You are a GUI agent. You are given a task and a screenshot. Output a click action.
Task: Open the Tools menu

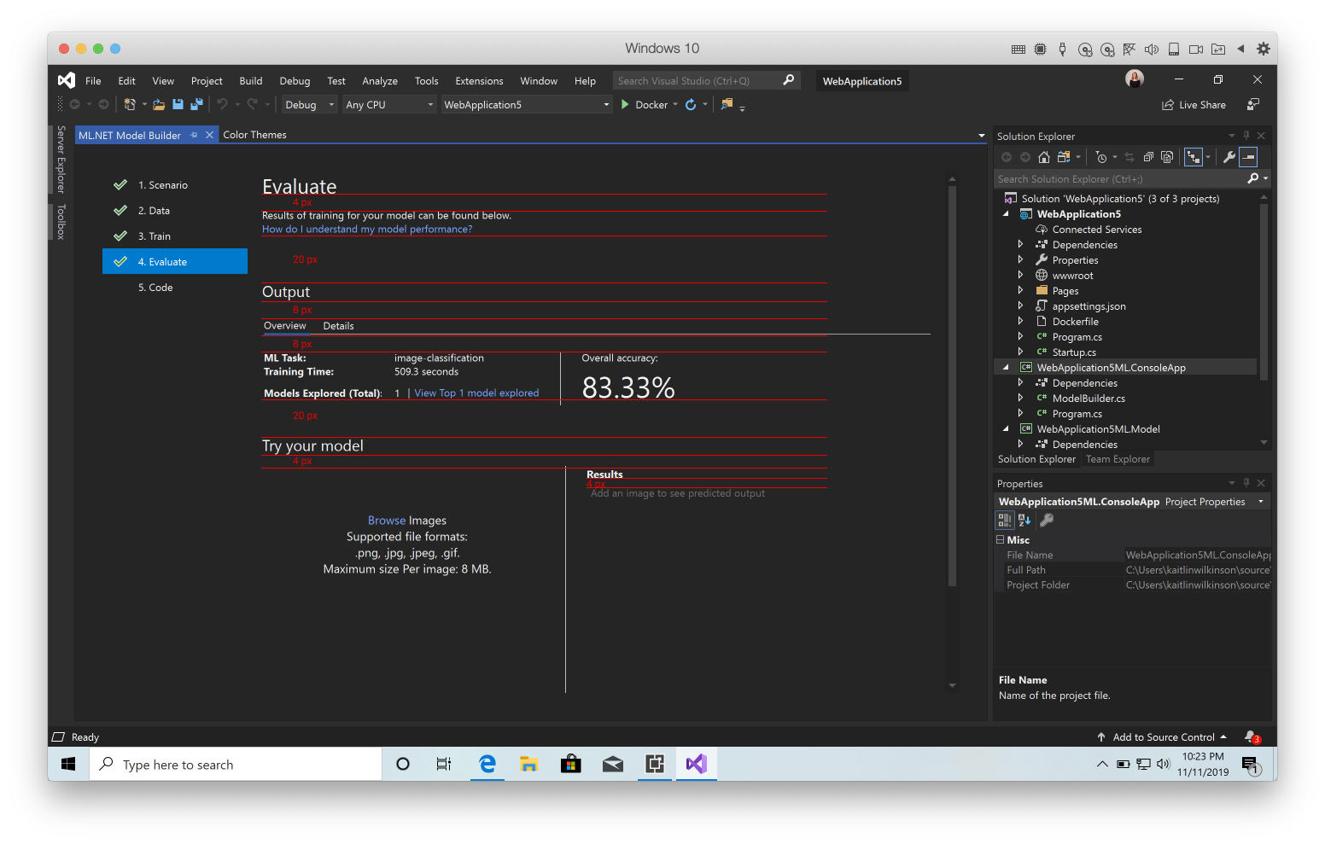click(427, 81)
